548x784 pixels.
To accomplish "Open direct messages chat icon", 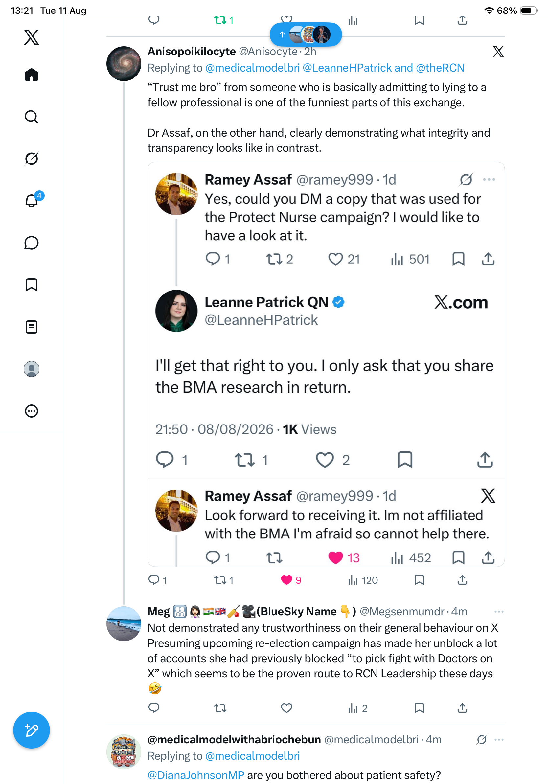I will pyautogui.click(x=32, y=243).
